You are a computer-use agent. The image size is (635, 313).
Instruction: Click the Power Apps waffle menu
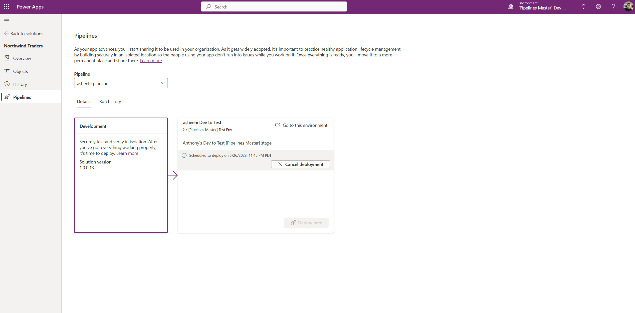[x=6, y=6]
